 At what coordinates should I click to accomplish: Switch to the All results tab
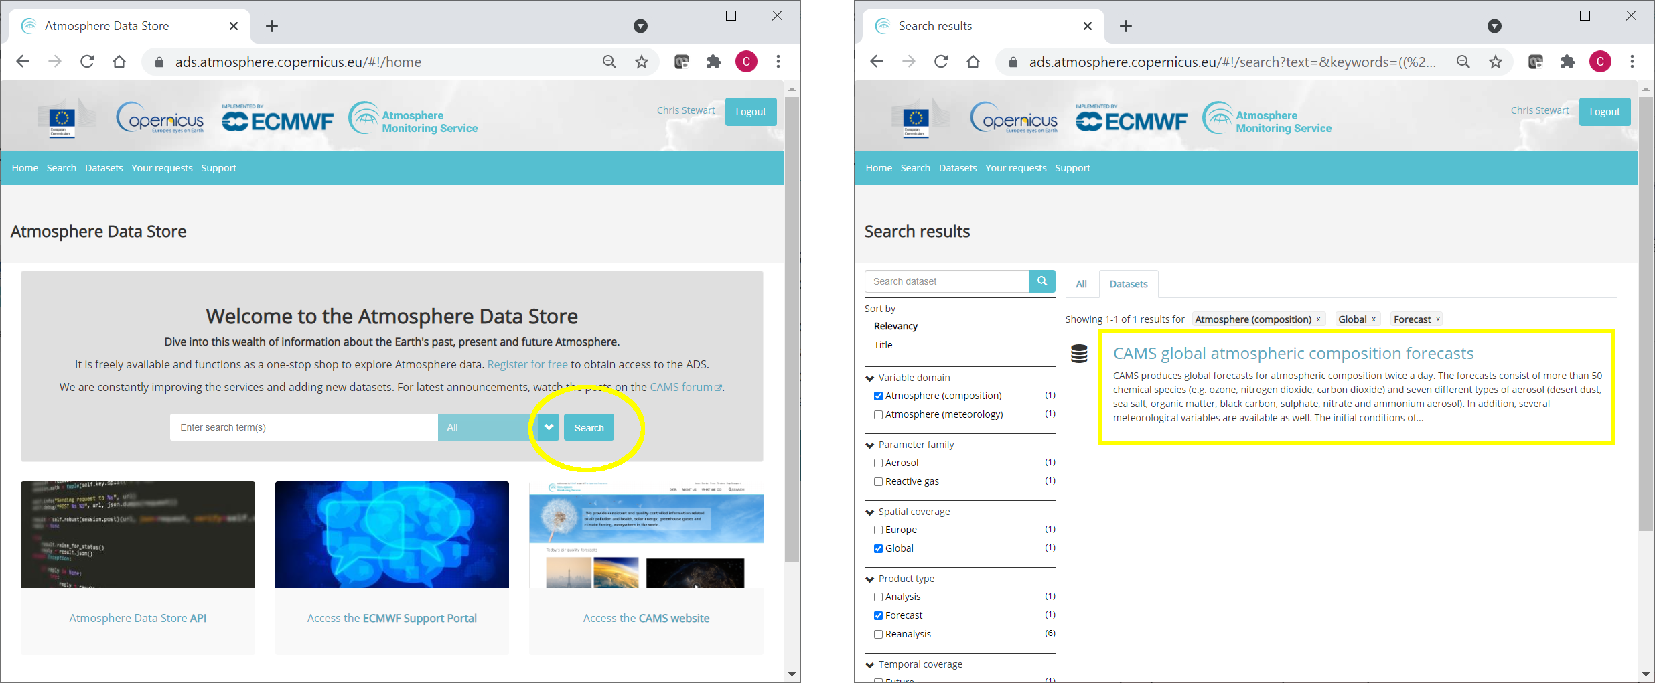click(x=1081, y=284)
